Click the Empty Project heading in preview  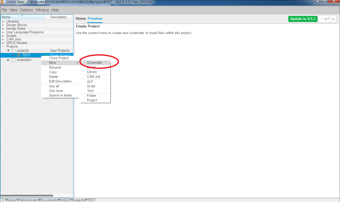tap(88, 26)
